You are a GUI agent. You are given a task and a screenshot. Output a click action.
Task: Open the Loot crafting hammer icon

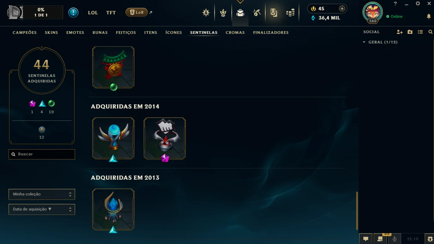point(257,13)
